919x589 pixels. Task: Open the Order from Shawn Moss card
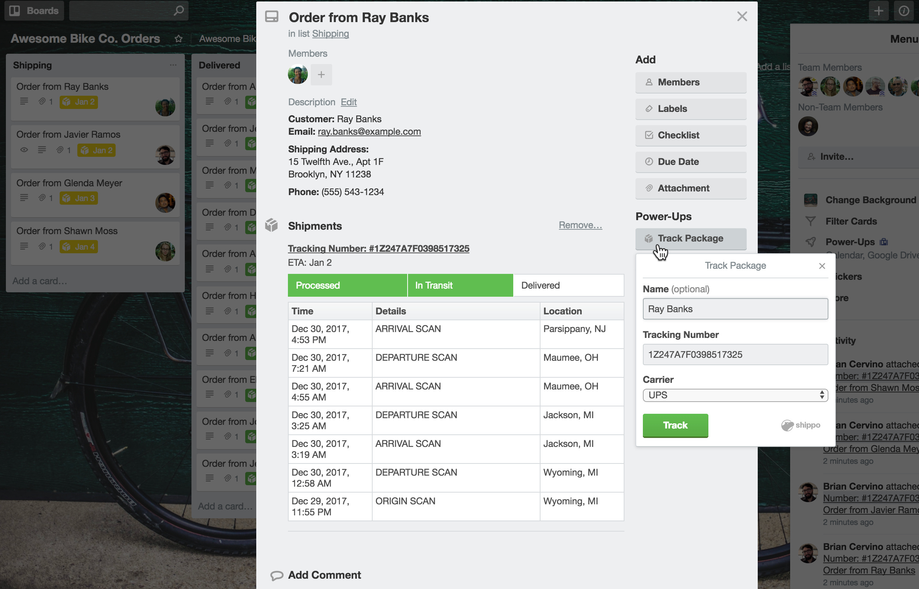tap(95, 243)
